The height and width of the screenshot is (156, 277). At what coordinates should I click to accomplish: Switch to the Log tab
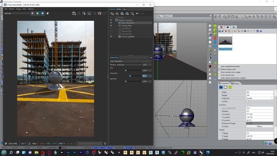coord(124,9)
